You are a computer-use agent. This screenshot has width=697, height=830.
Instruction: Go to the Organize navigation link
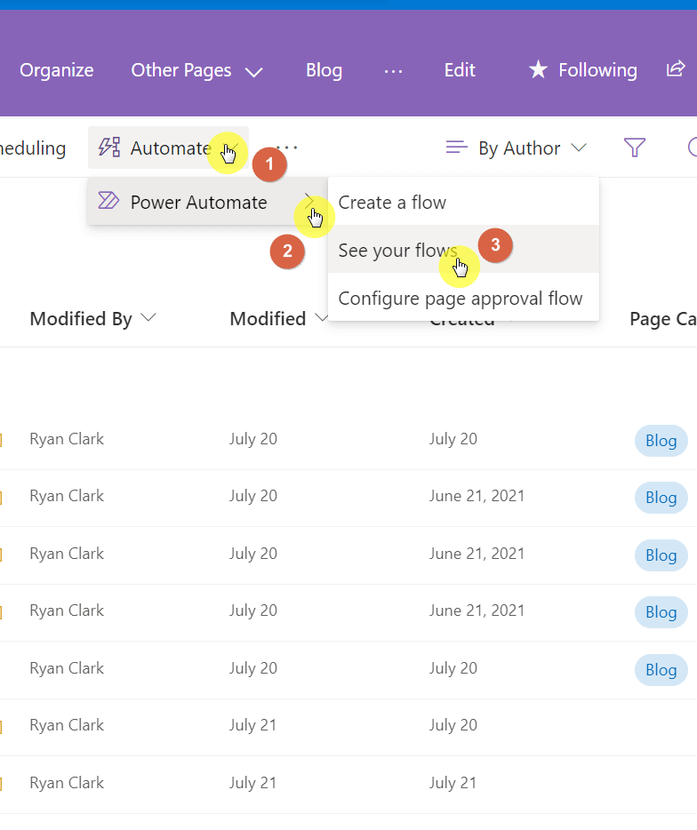tap(57, 70)
